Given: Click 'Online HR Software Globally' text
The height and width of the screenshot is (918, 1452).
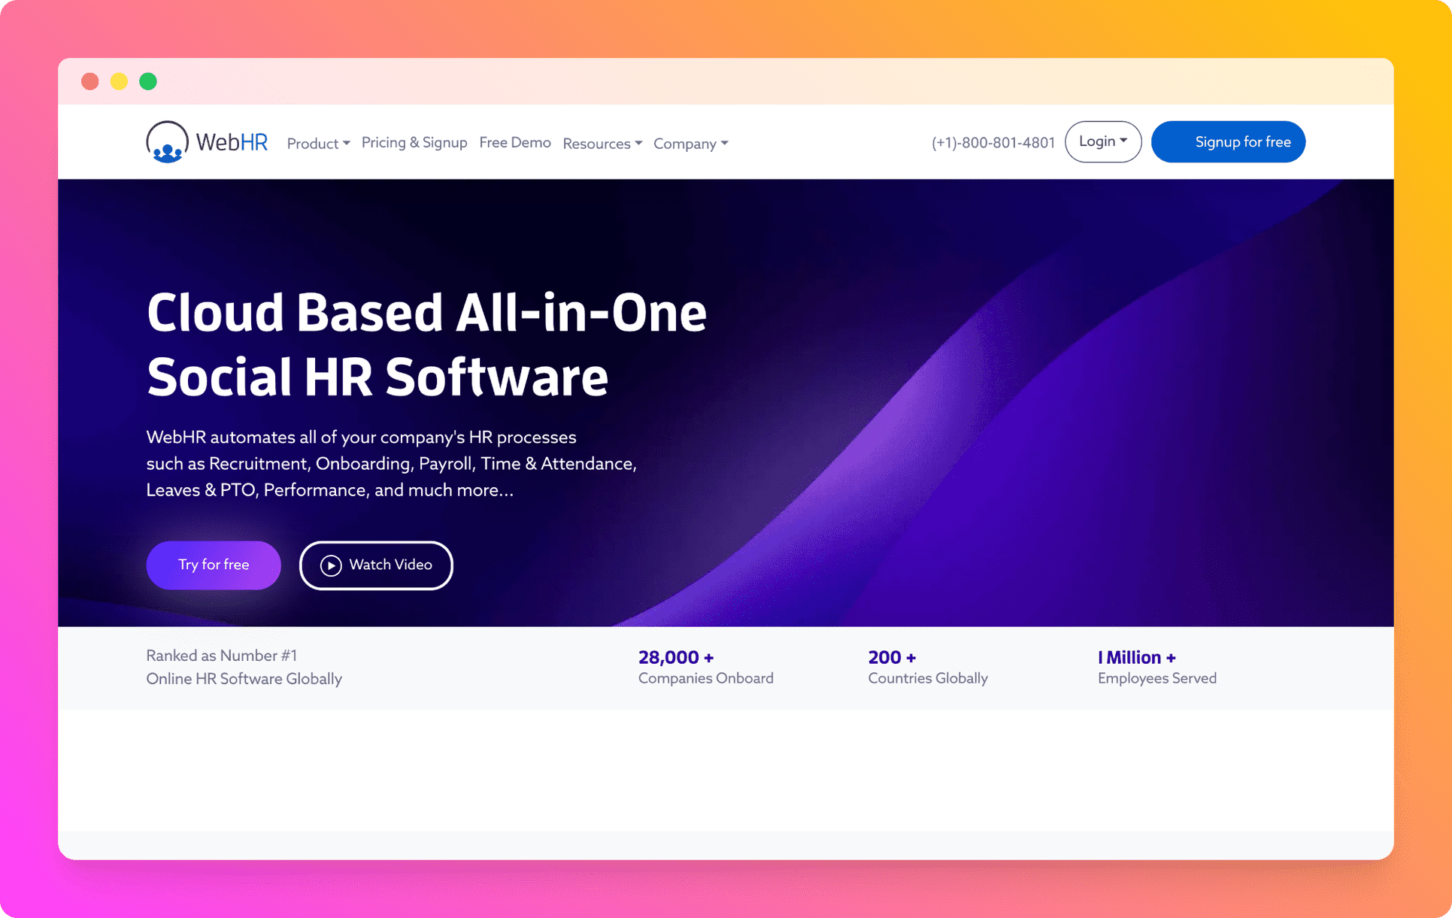Looking at the screenshot, I should (x=244, y=679).
